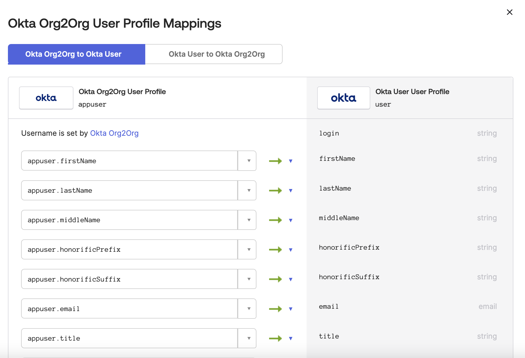Image resolution: width=525 pixels, height=358 pixels.
Task: Click the green mapping arrow for middleName
Action: (x=275, y=220)
